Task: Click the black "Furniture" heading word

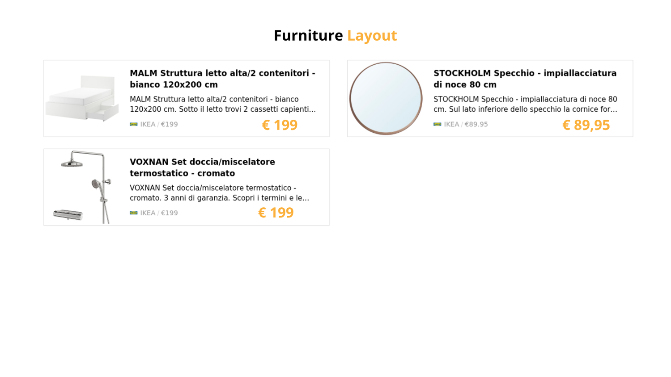Action: (308, 35)
